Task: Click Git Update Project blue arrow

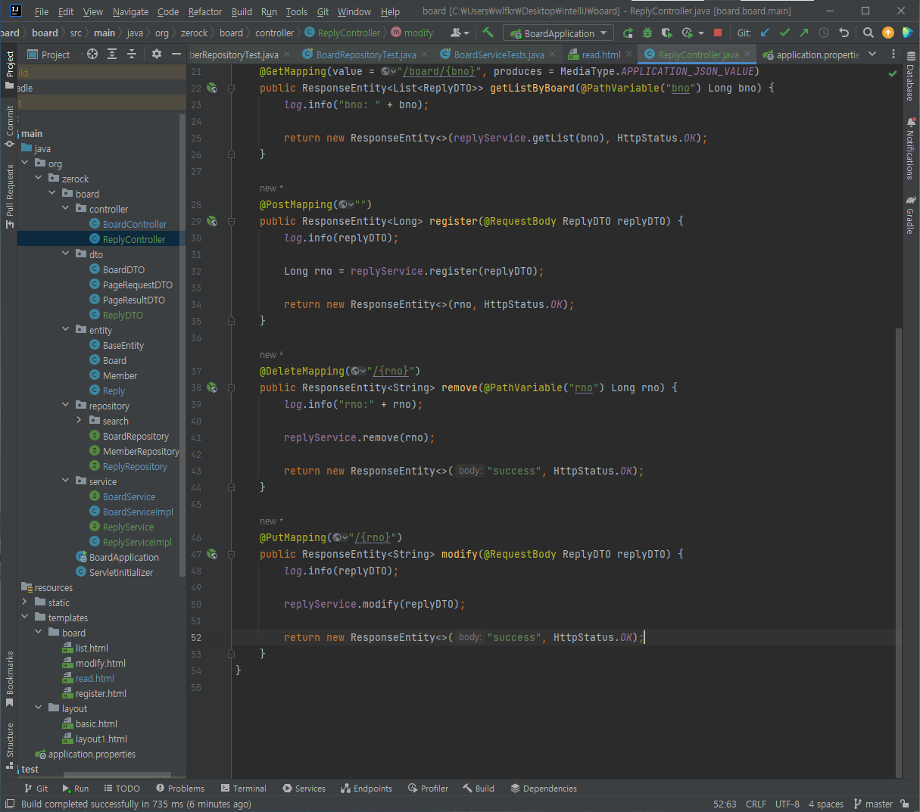Action: point(765,33)
